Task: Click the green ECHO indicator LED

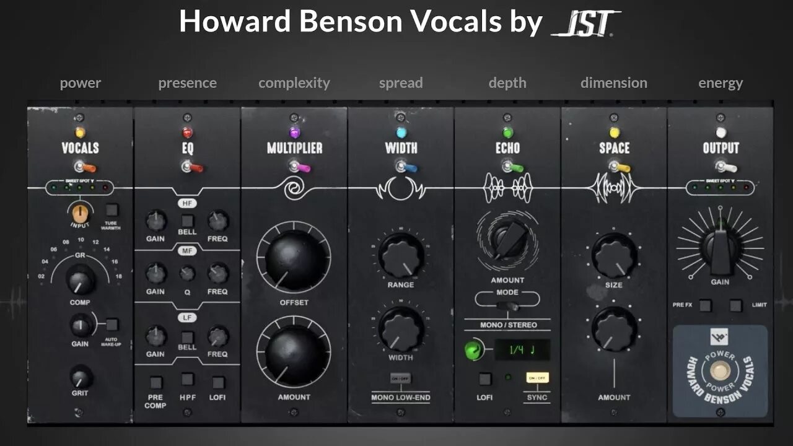Action: pos(508,133)
